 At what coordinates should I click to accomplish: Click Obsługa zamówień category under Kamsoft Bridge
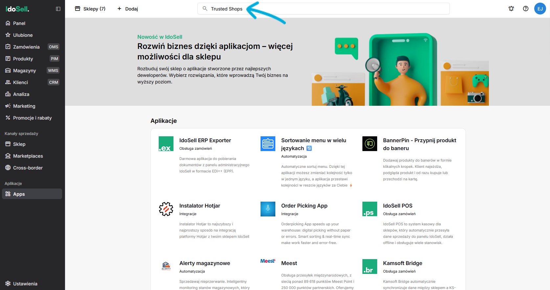(399, 272)
